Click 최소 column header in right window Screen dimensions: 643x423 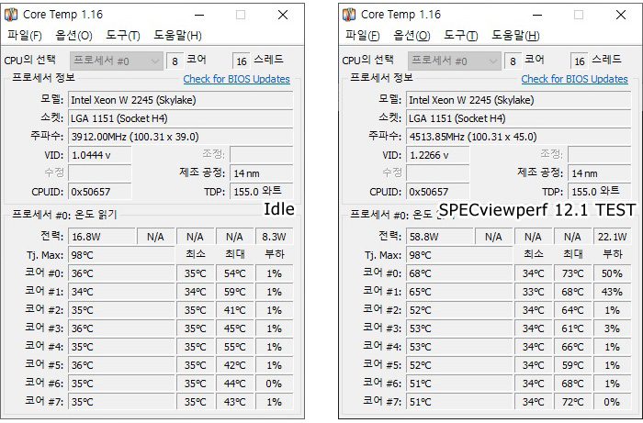point(533,254)
